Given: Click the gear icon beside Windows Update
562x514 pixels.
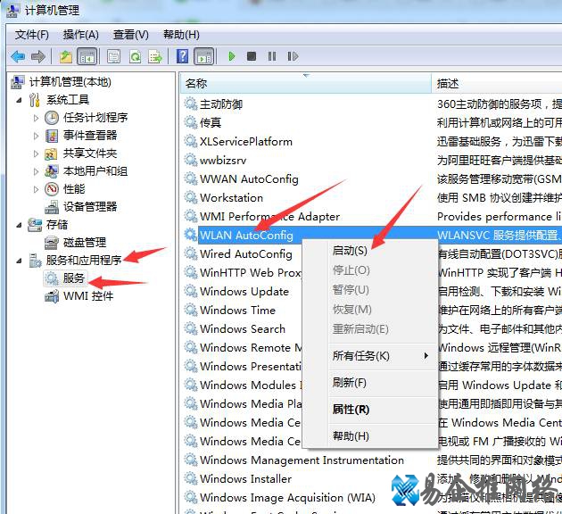Looking at the screenshot, I should click(191, 291).
